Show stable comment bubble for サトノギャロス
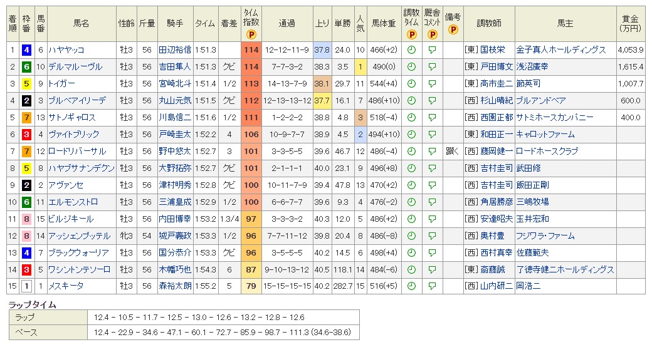Image resolution: width=652 pixels, height=347 pixels. [432, 118]
